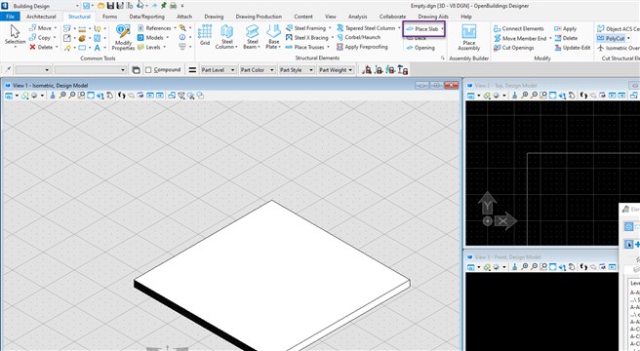
Task: Click Update-Edit in Modify group
Action: pos(573,48)
